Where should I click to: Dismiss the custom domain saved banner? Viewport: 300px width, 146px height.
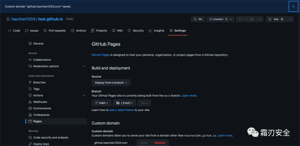point(293,6)
